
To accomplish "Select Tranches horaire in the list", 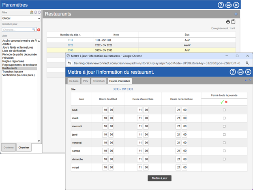I will click(13, 72).
